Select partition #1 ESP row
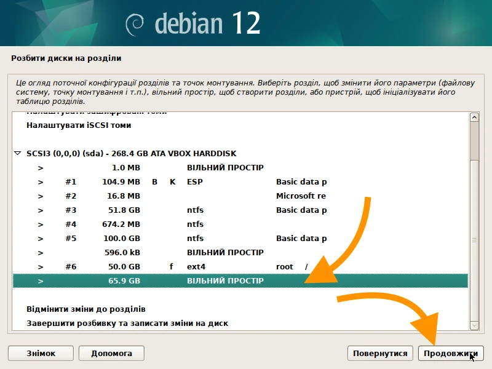 240,181
